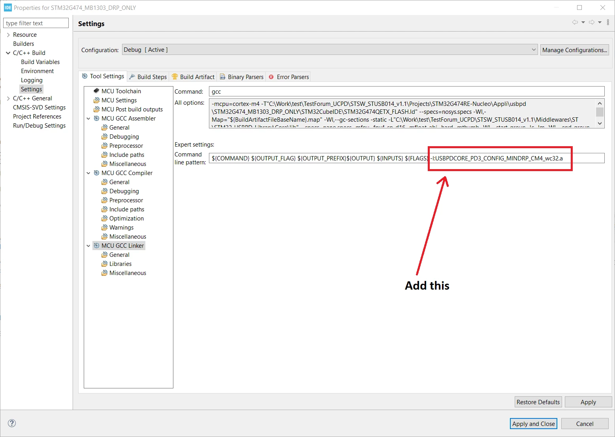The width and height of the screenshot is (615, 437).
Task: Collapse the MCU GCC Assembler node
Action: (88, 119)
